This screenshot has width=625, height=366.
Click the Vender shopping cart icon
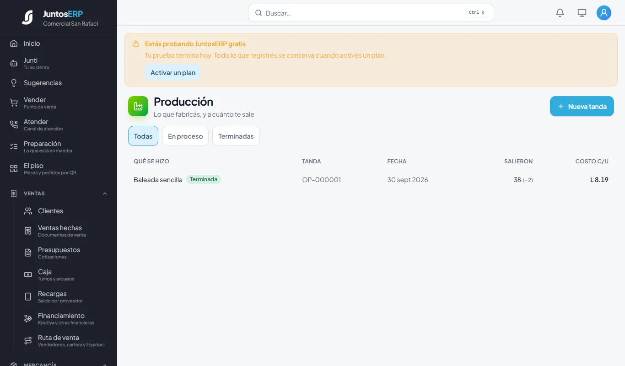(x=14, y=103)
